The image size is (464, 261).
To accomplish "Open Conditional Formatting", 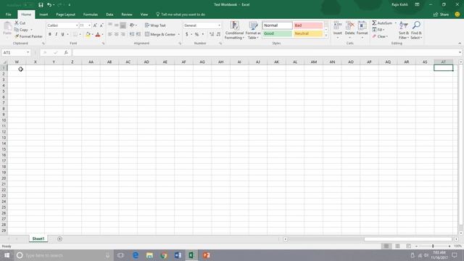I will point(234,30).
